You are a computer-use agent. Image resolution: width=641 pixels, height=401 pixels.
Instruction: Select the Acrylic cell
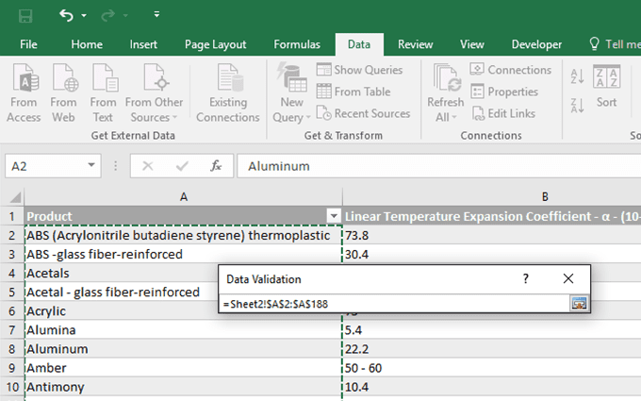(121, 311)
